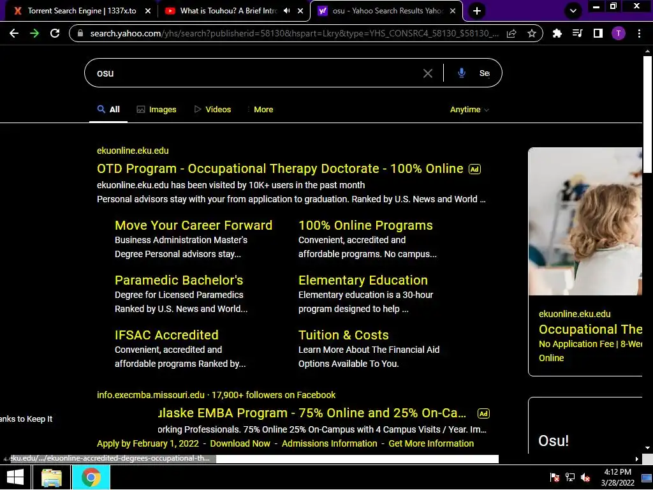
Task: Close the Torrent Search Engine tab
Action: (x=148, y=11)
